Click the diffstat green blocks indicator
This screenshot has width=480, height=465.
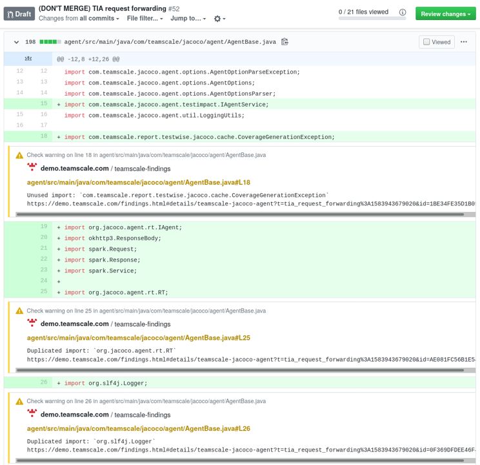tap(50, 42)
